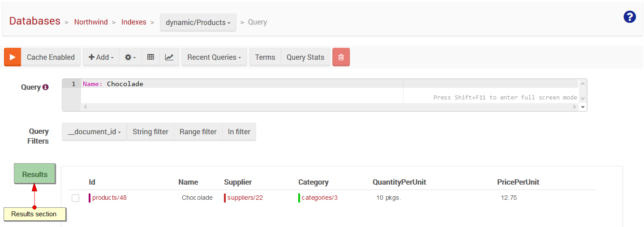This screenshot has height=227, width=644.
Task: Click the table columns icon
Action: pyautogui.click(x=150, y=57)
